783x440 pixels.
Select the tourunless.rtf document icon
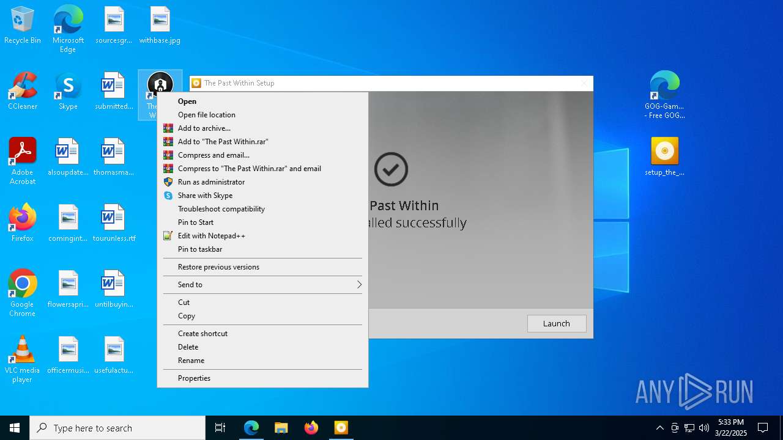(x=114, y=224)
